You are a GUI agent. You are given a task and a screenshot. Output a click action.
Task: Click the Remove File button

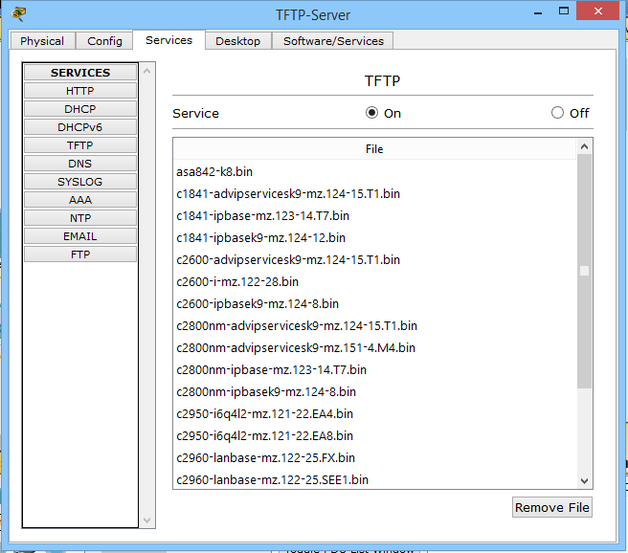552,507
